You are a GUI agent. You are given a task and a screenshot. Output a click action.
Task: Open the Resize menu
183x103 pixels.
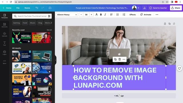tap(27, 8)
